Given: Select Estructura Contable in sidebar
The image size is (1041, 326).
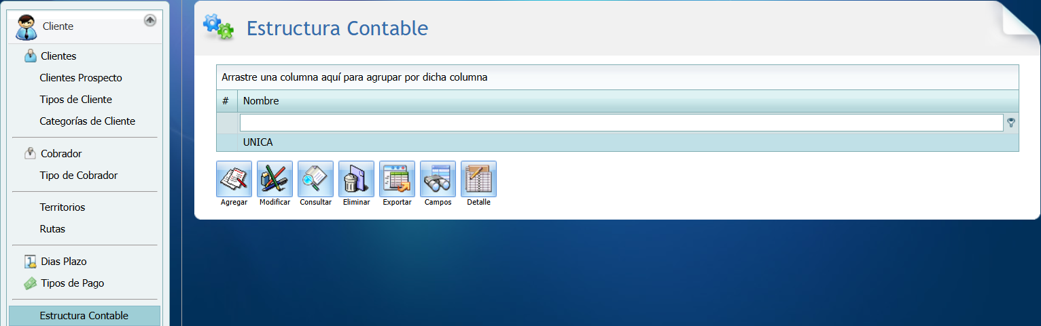Looking at the screenshot, I should (85, 316).
